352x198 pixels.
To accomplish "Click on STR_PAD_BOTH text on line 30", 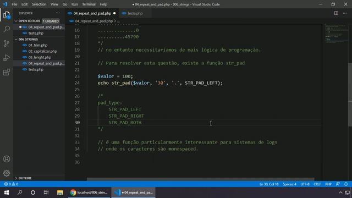I will (125, 123).
